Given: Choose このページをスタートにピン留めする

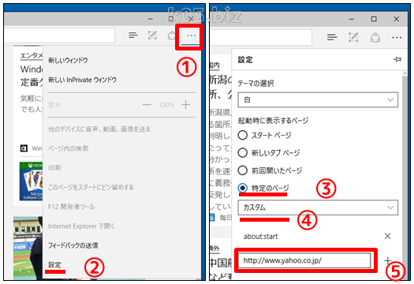Looking at the screenshot, I should click(x=91, y=187).
